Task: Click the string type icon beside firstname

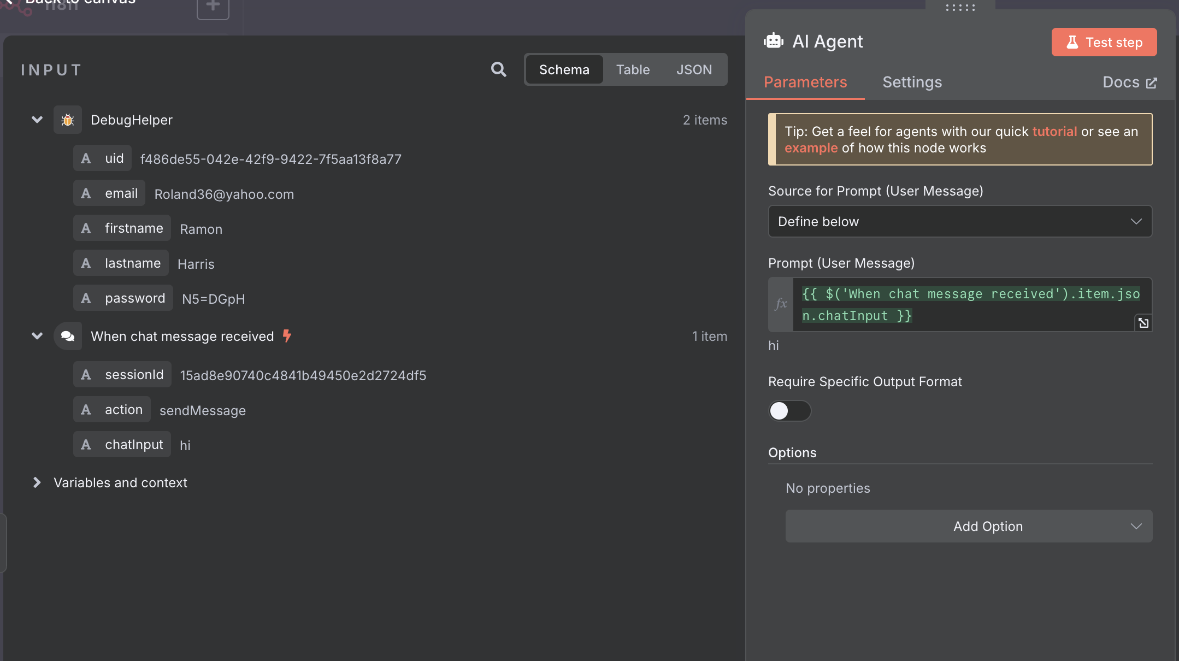Action: (x=86, y=228)
